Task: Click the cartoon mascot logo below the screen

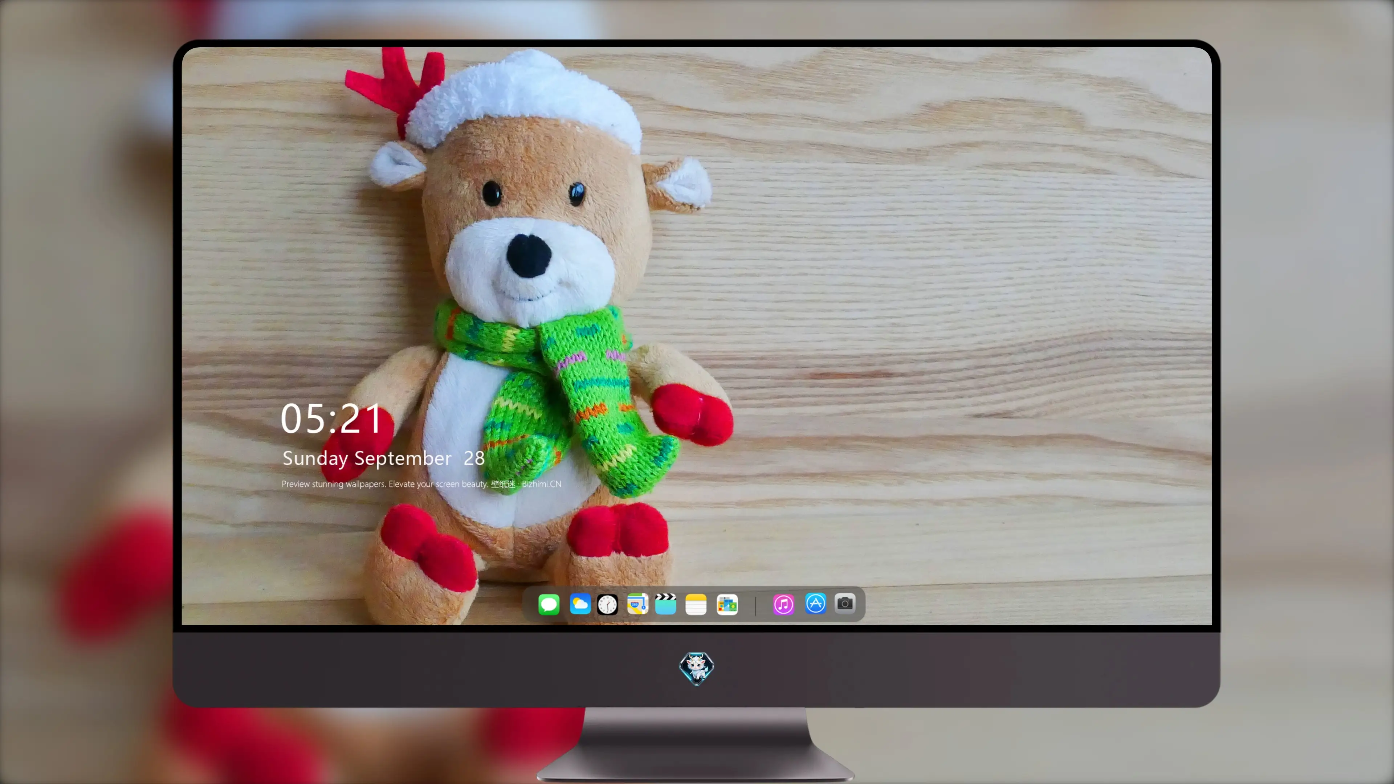Action: coord(697,668)
